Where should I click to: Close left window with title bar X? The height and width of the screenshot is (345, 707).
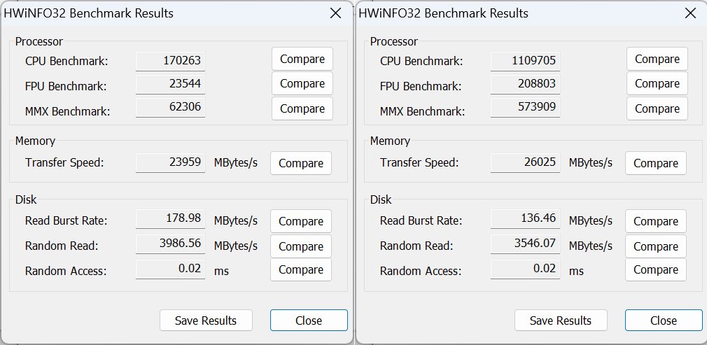pyautogui.click(x=335, y=13)
